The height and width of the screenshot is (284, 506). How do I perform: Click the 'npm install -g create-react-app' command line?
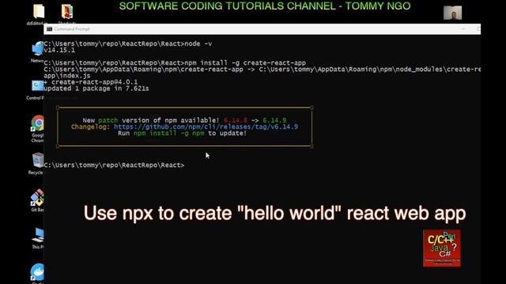[175, 63]
